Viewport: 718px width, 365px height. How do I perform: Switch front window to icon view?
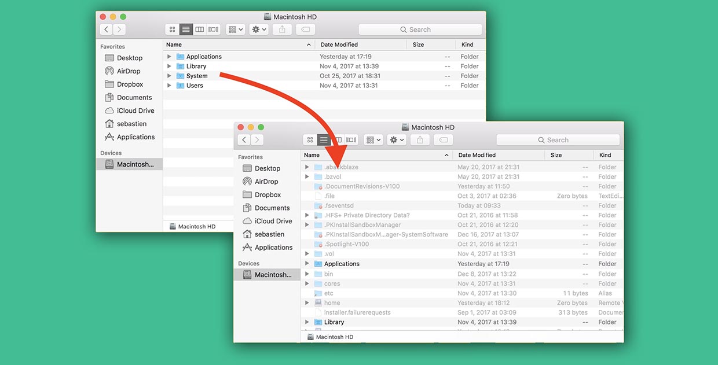coord(310,140)
